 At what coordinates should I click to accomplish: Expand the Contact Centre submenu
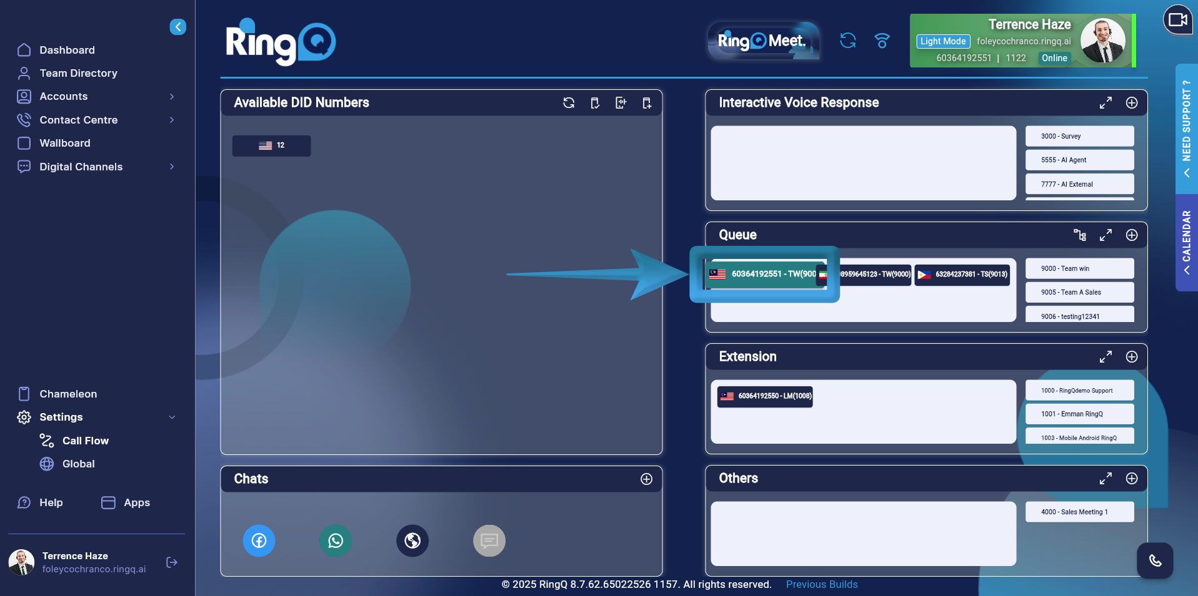[x=172, y=120]
